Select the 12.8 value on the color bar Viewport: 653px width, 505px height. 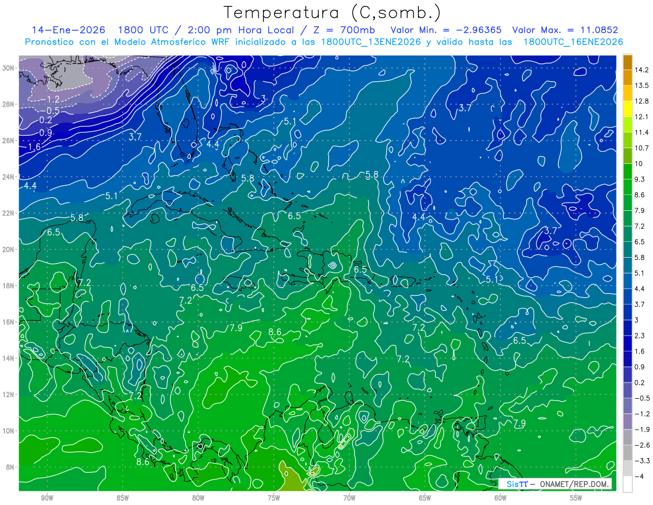point(641,101)
